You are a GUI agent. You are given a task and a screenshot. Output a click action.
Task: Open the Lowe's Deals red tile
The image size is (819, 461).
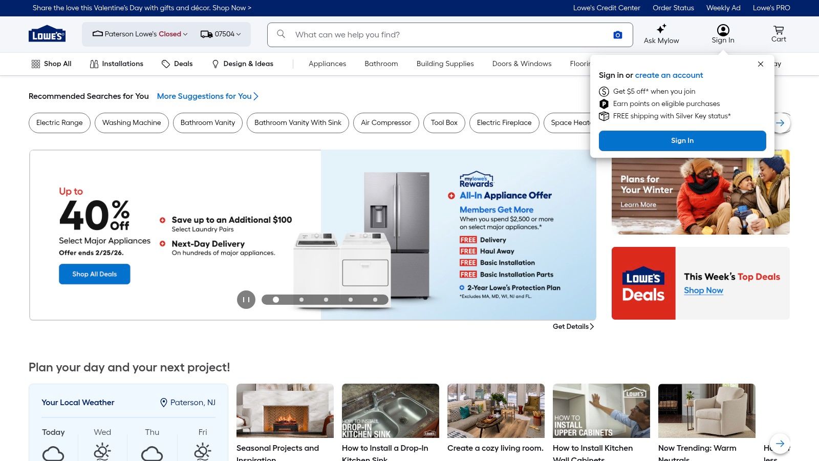coord(643,283)
